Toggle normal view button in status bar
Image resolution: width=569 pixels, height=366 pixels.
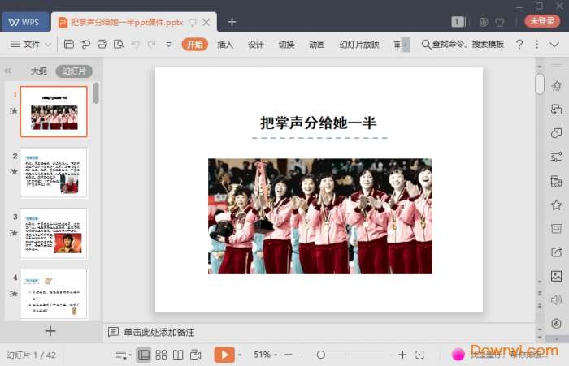coord(144,355)
